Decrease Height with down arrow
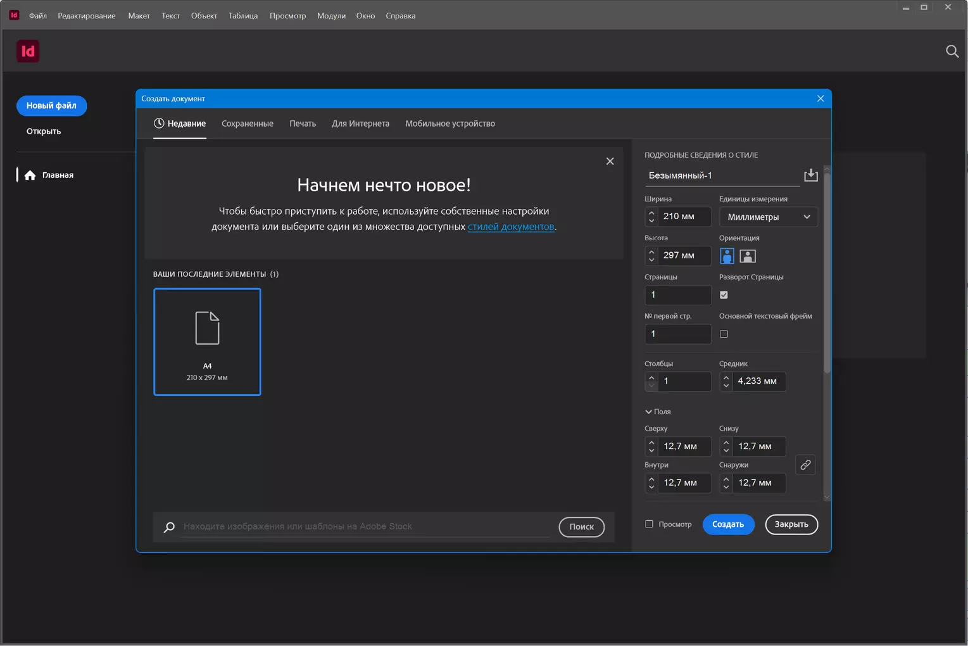 (x=651, y=260)
